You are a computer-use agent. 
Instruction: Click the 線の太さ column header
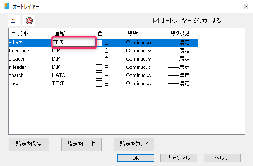point(183,34)
